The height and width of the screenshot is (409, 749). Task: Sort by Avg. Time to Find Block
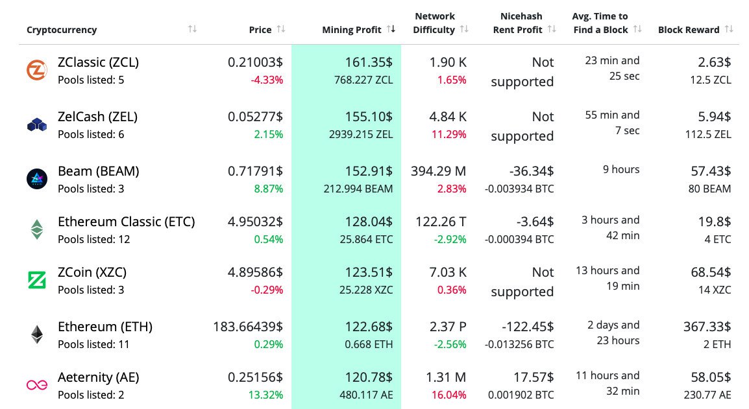[637, 29]
